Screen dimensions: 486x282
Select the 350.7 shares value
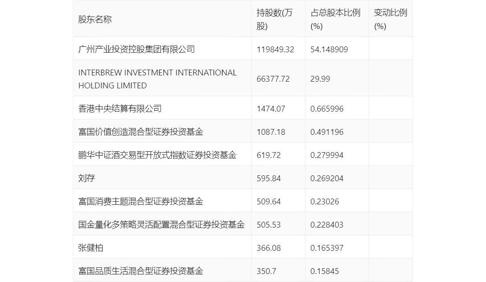(x=266, y=271)
